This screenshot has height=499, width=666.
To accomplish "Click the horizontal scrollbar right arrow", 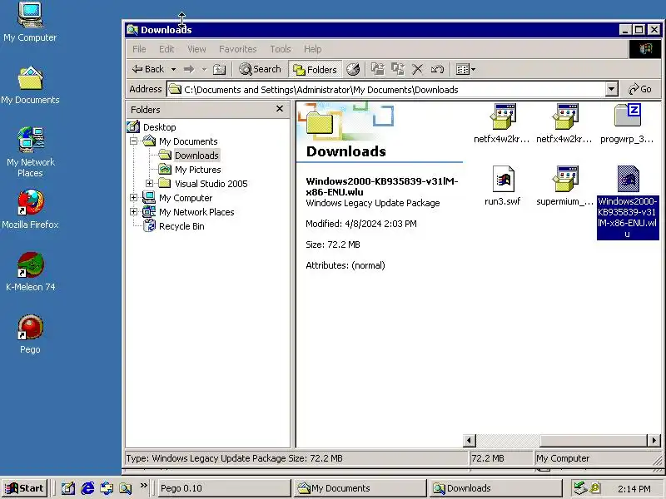I will [654, 441].
